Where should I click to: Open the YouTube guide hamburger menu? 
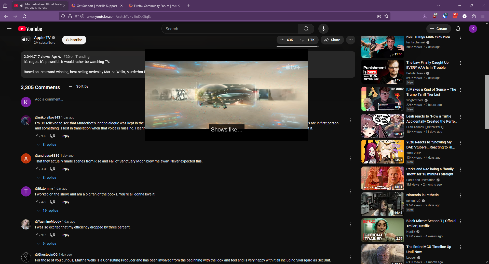coord(9,29)
